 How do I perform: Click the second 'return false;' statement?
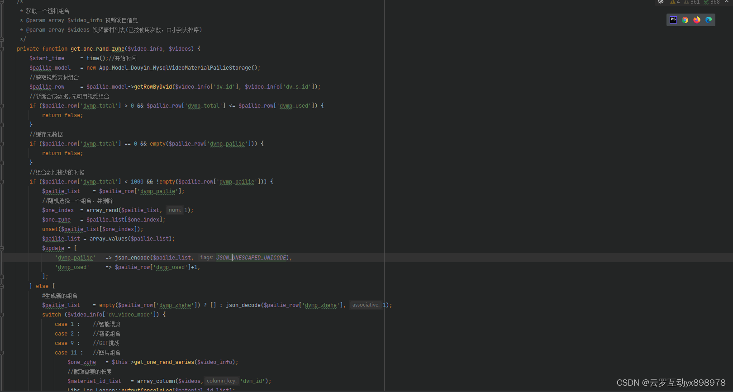(x=62, y=153)
